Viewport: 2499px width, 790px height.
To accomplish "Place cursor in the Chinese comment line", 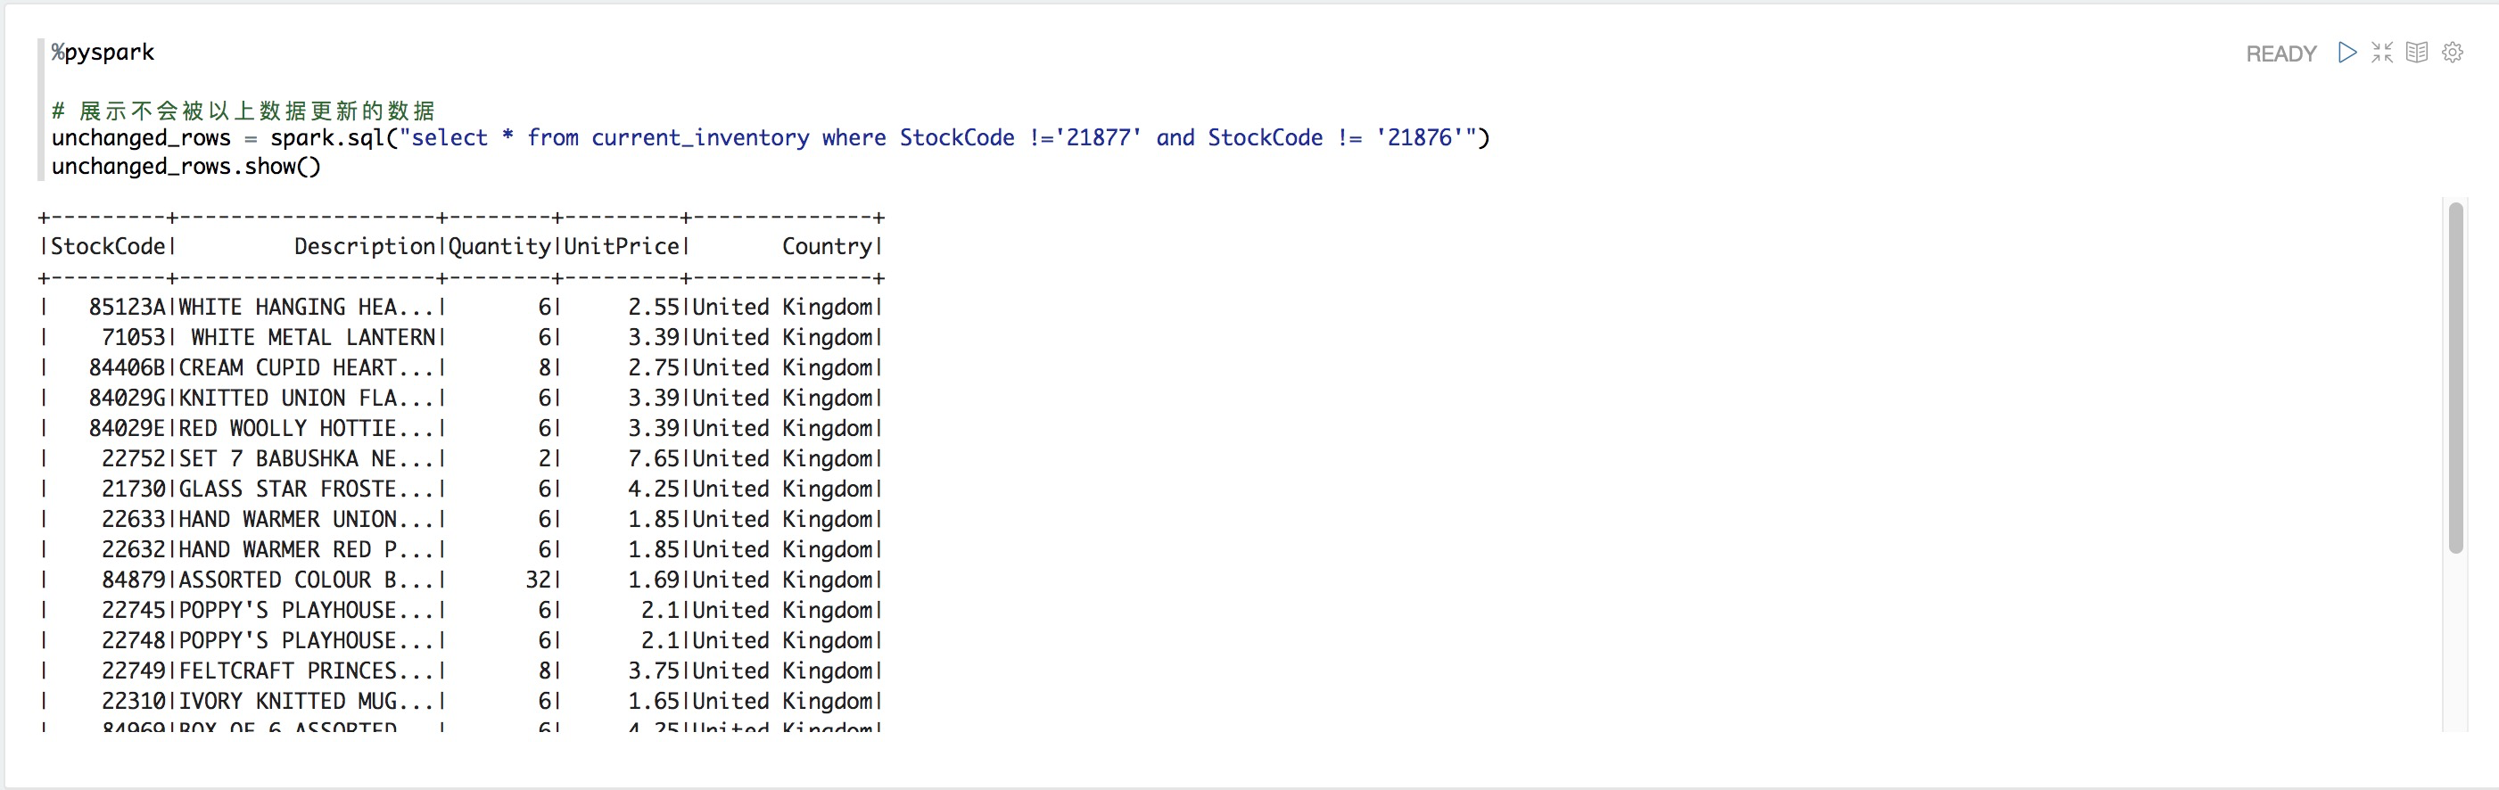I will (243, 111).
